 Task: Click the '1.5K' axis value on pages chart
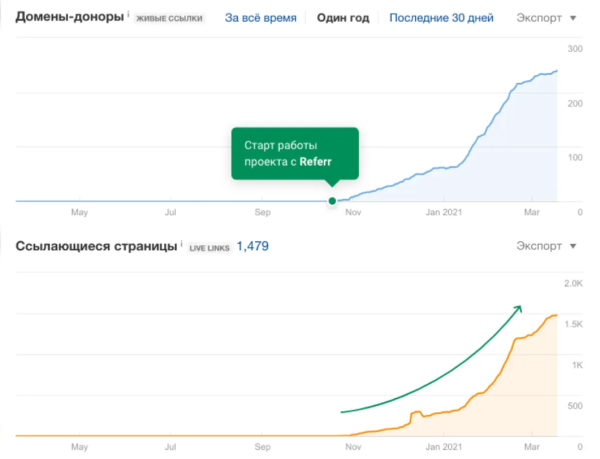click(573, 325)
